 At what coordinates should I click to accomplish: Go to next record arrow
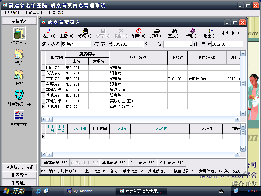[x=233, y=33]
